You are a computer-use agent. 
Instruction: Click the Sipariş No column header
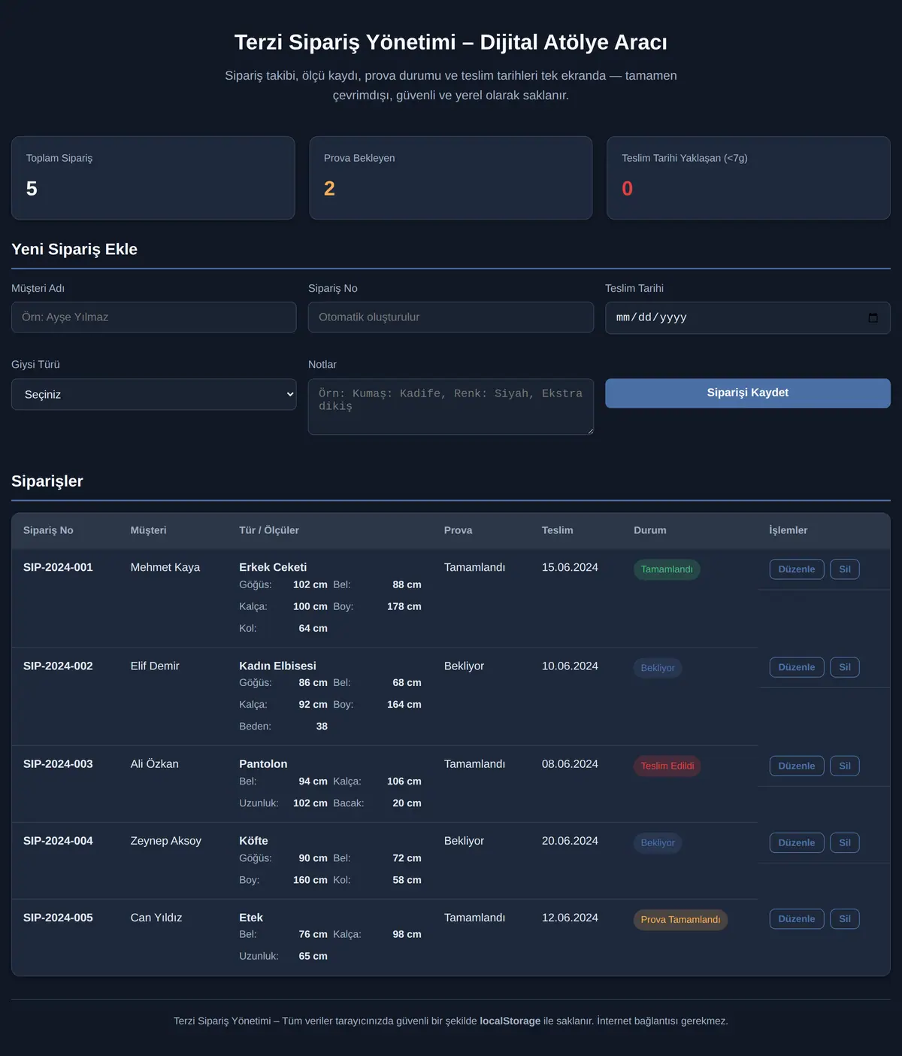(x=48, y=530)
